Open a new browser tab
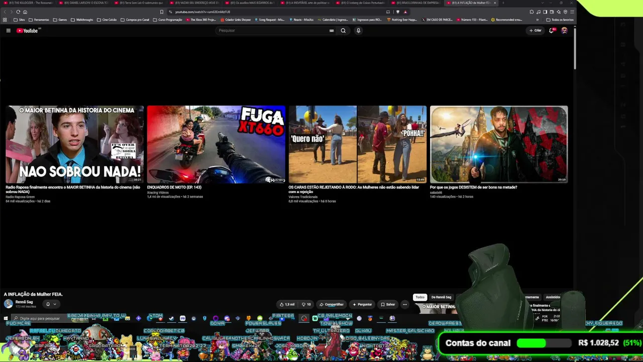 (503, 3)
